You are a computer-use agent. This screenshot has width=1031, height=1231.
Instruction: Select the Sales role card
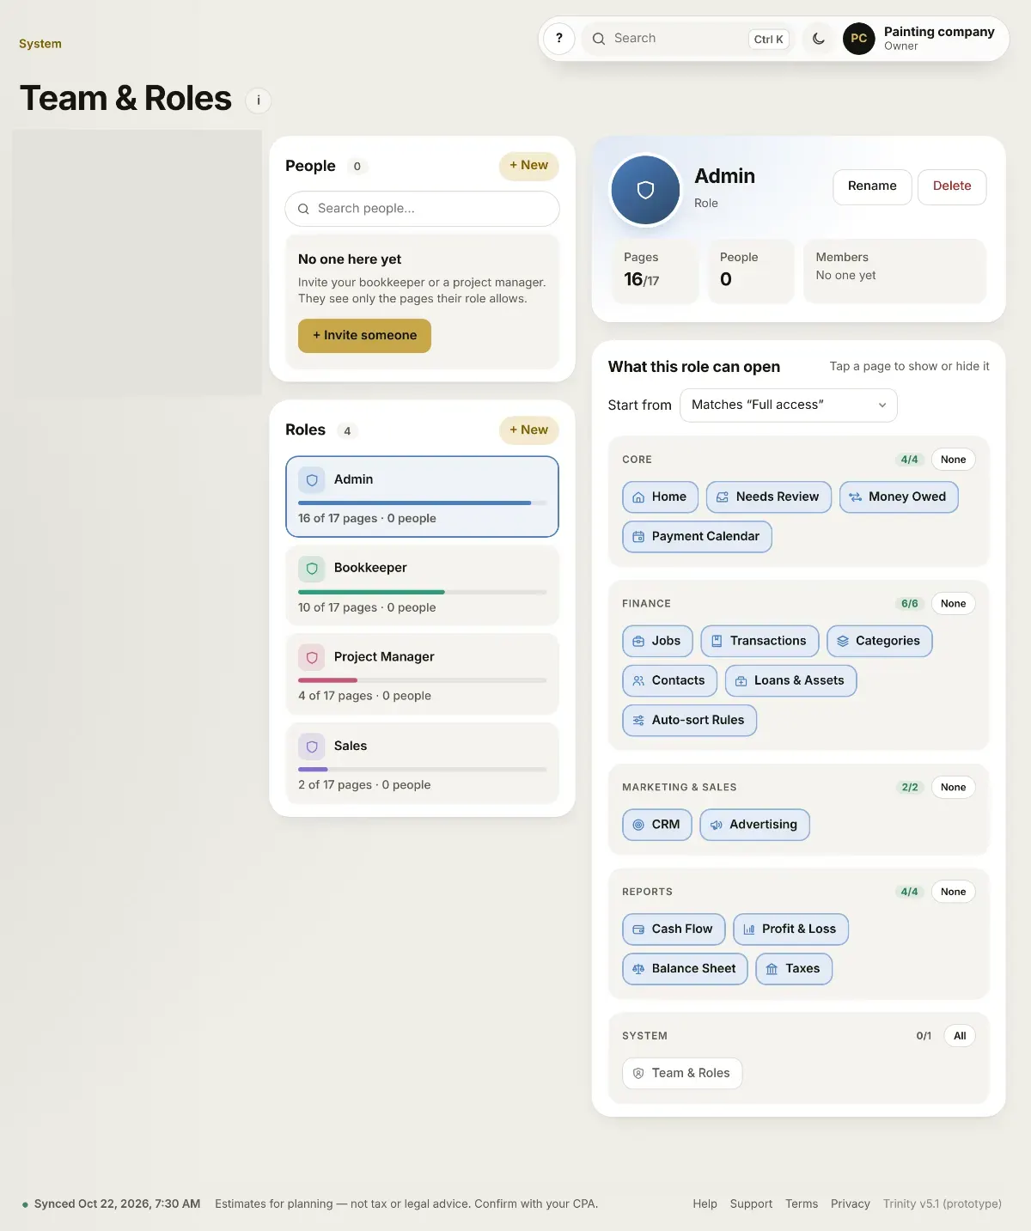pos(422,764)
